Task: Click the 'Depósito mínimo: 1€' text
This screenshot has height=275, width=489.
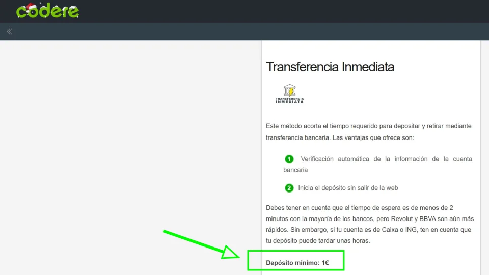Action: (297, 263)
